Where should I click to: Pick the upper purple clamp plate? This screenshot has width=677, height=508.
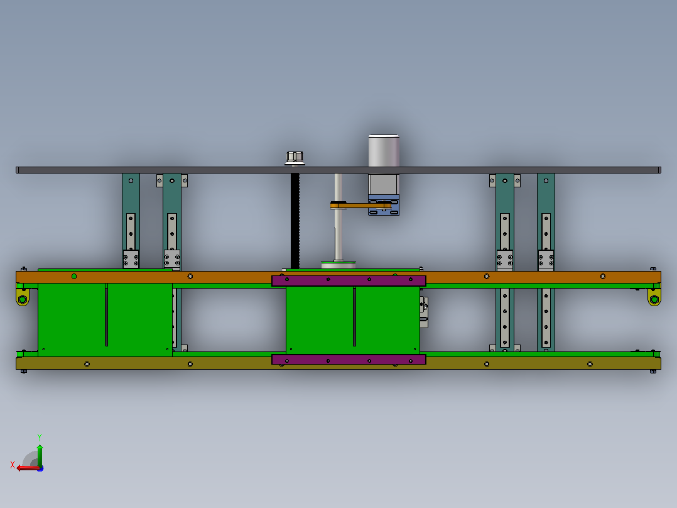click(x=349, y=281)
